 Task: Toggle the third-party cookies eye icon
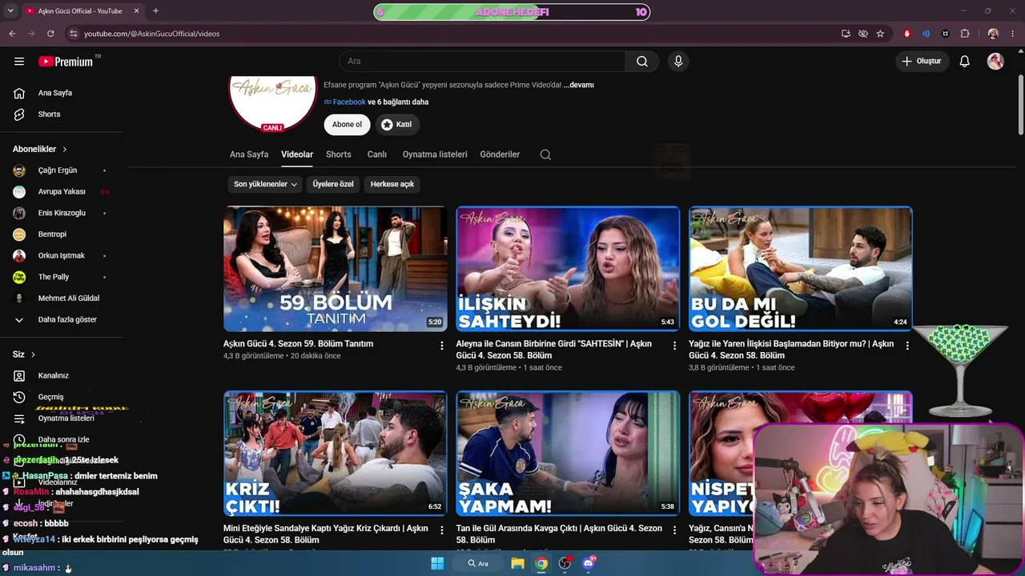863,34
